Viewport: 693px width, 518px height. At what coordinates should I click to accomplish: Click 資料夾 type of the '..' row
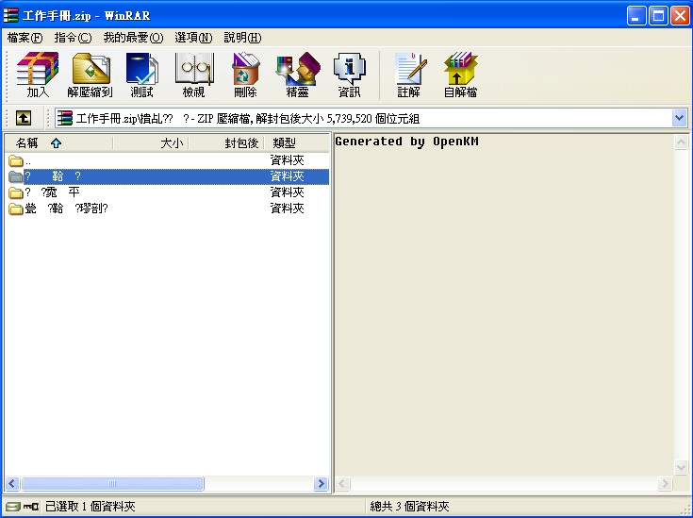[287, 160]
